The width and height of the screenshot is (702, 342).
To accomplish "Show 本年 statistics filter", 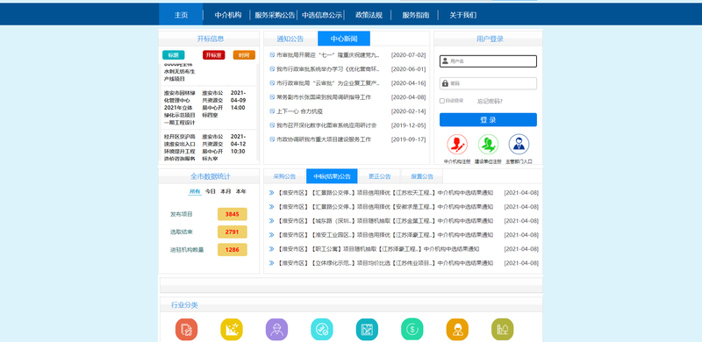I will click(x=240, y=191).
